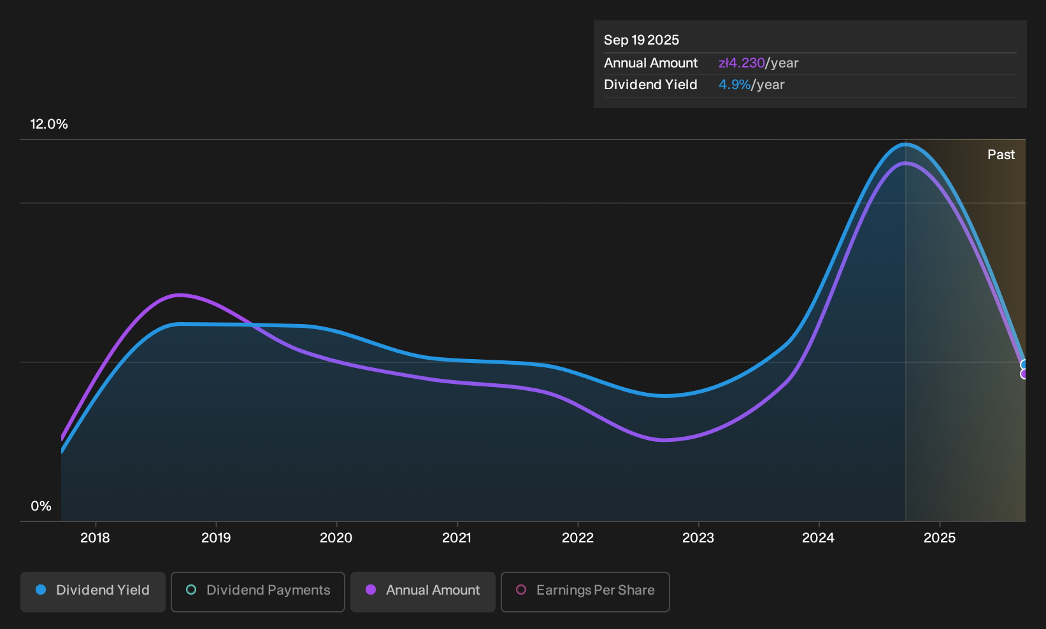Click the 0% y-axis label

point(41,506)
